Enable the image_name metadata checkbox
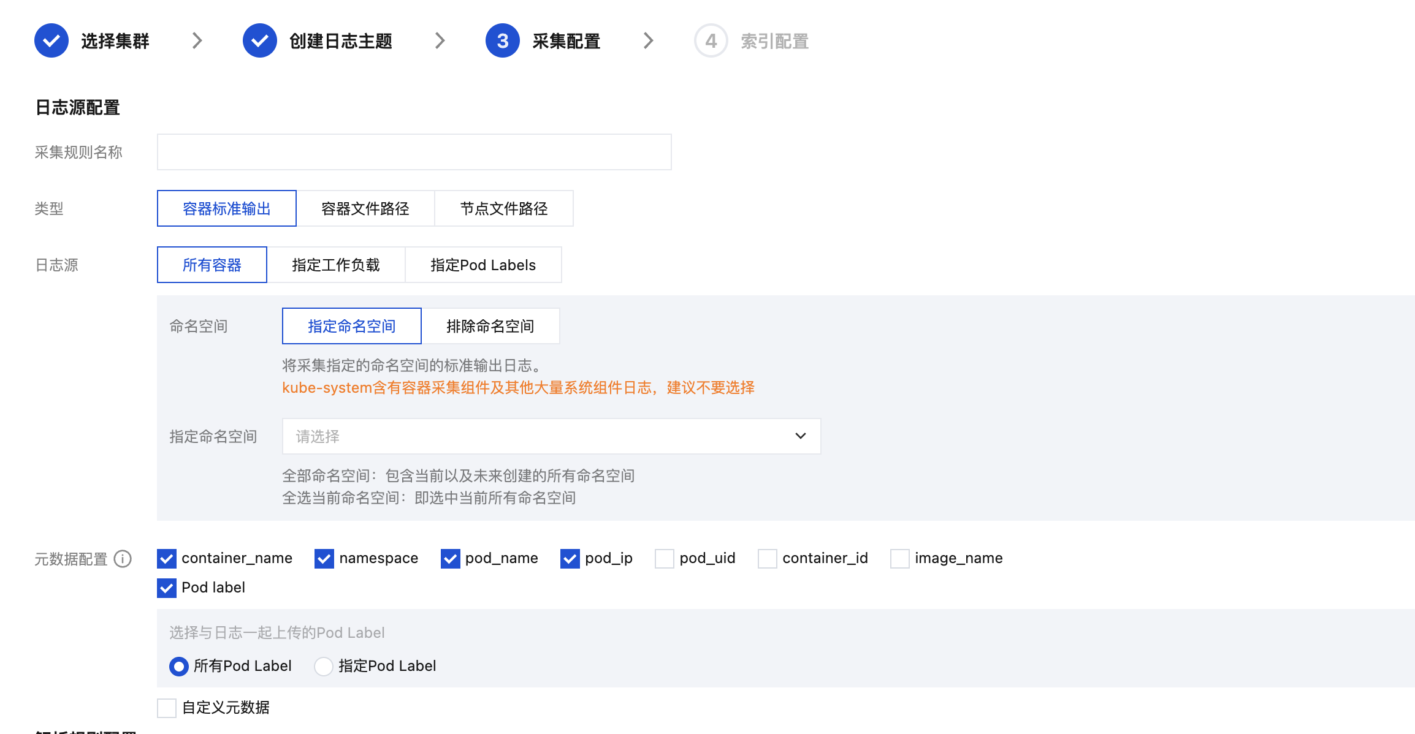The height and width of the screenshot is (734, 1415). (x=900, y=559)
